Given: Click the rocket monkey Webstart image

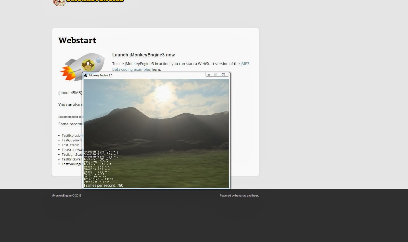Looking at the screenshot, I should pyautogui.click(x=82, y=67).
